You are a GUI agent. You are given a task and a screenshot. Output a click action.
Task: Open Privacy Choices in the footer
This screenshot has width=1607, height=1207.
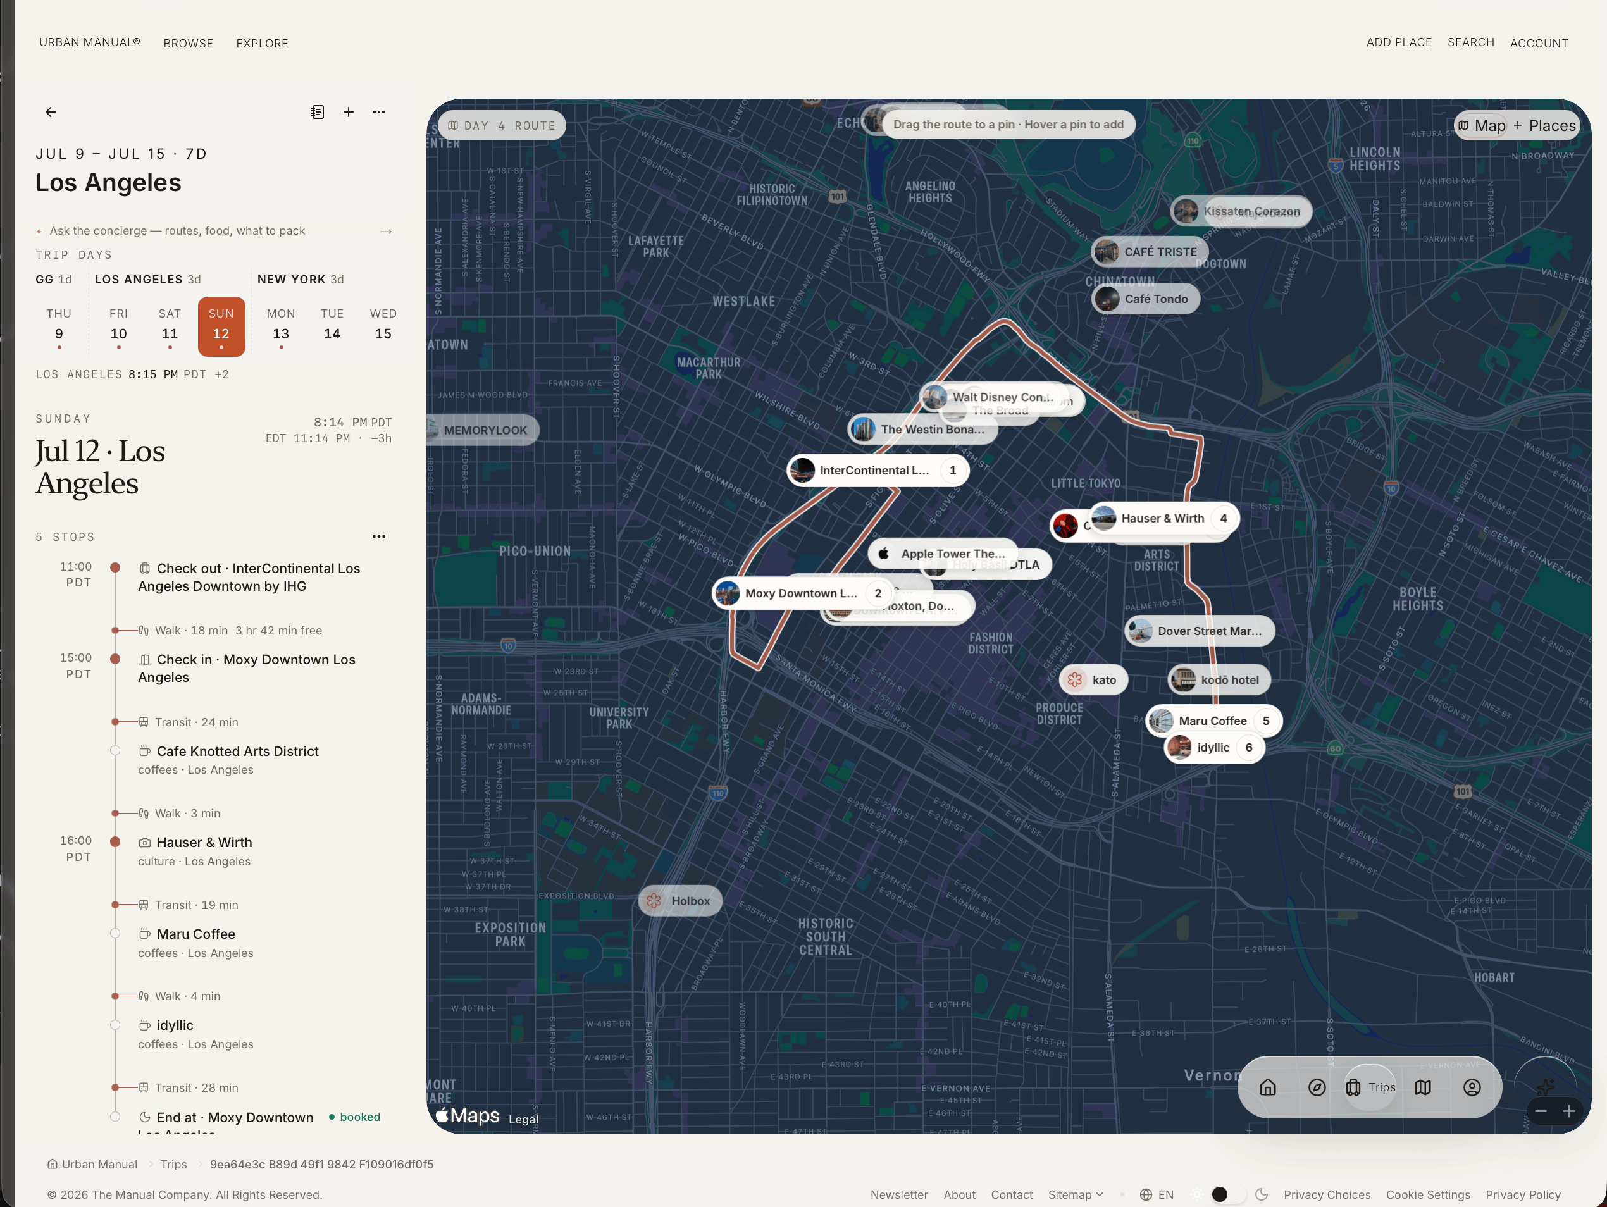[1327, 1194]
